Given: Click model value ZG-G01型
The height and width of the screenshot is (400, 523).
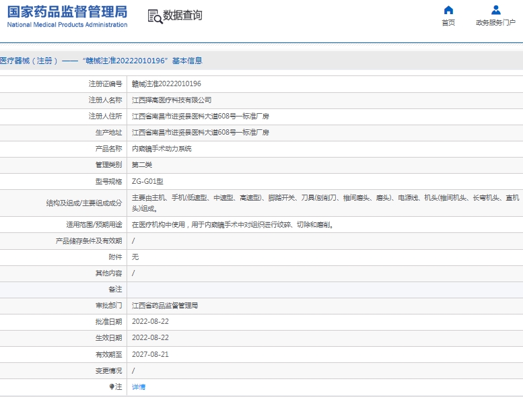Looking at the screenshot, I should [x=147, y=182].
